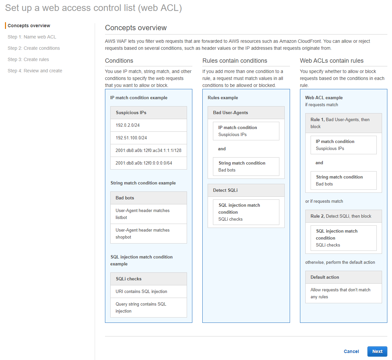
Task: Click the URI contains SQL injection row
Action: (x=148, y=291)
